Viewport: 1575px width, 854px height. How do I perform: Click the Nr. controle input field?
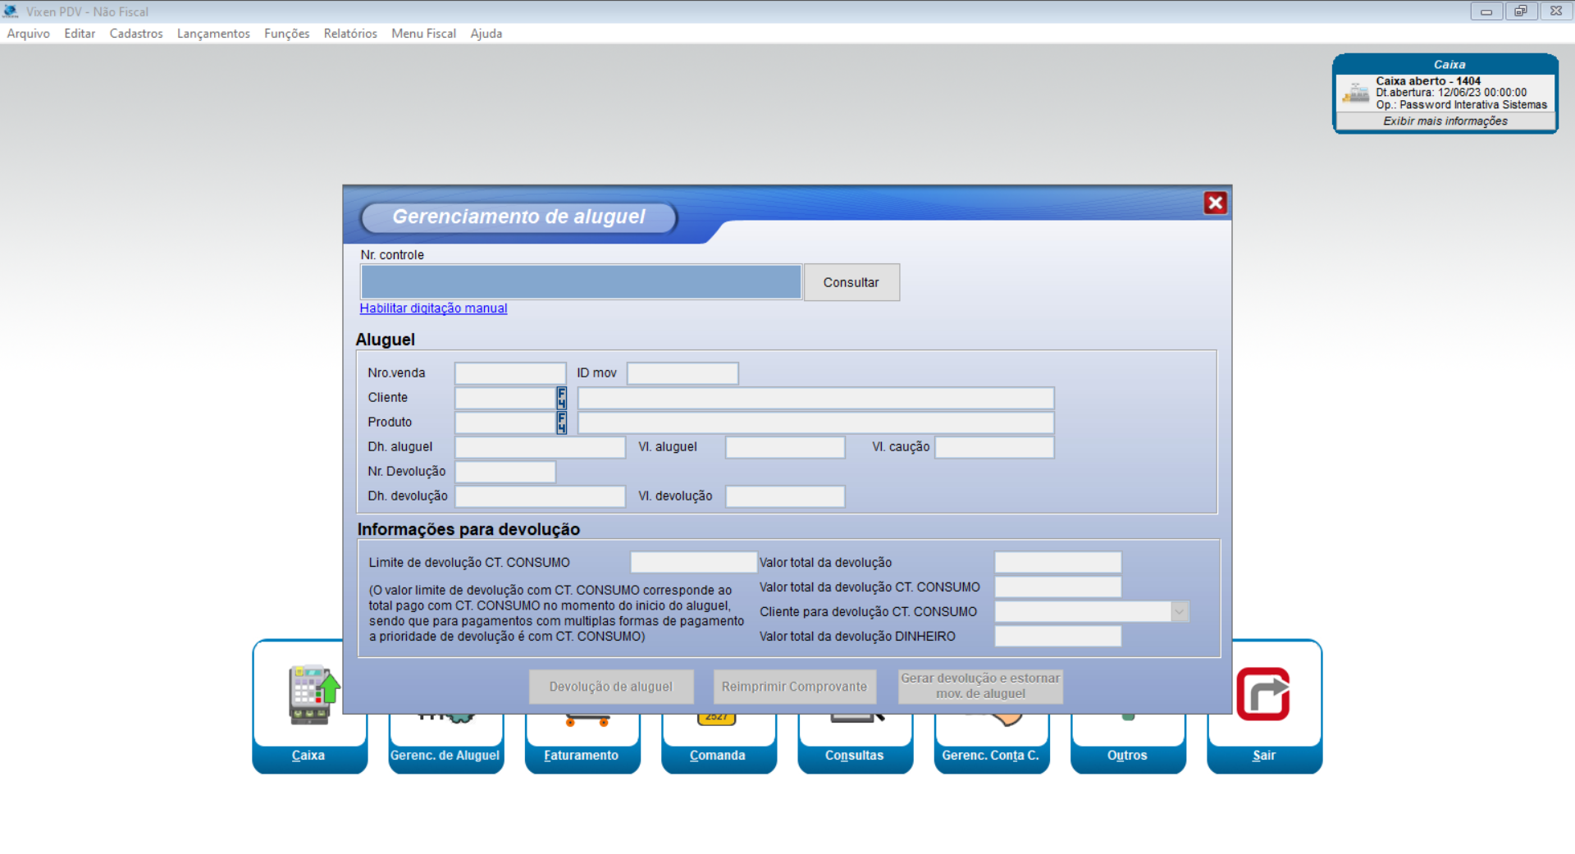[x=581, y=282]
